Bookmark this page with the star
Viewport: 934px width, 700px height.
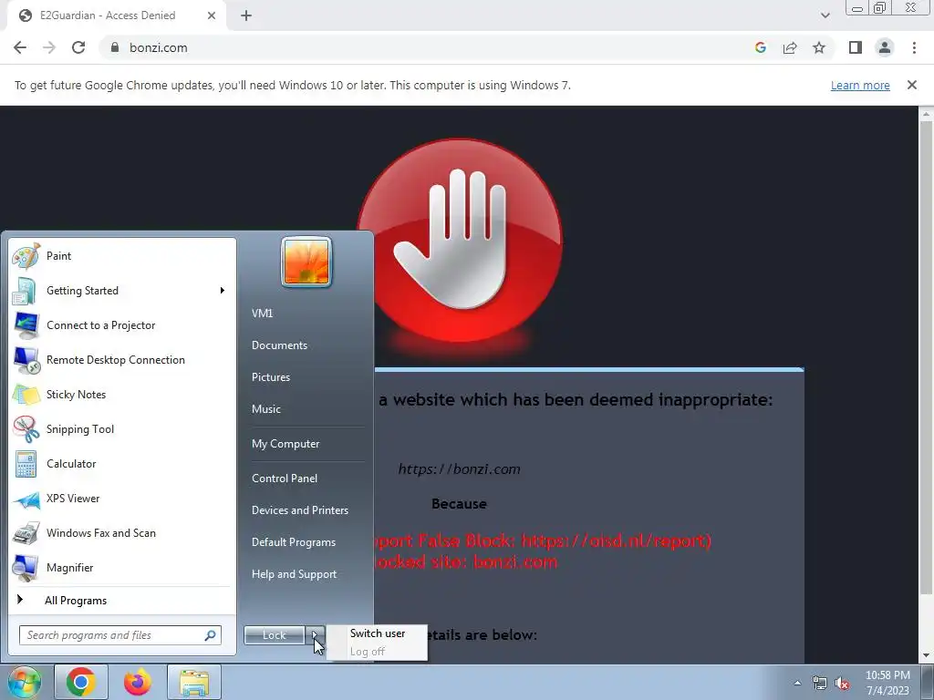[x=819, y=47]
